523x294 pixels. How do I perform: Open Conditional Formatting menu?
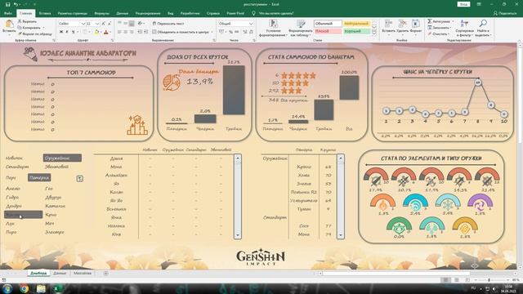pos(273,29)
